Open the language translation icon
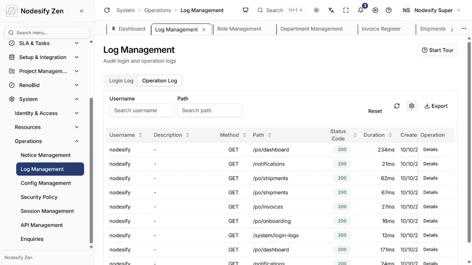Image resolution: width=472 pixels, height=265 pixels. point(331,10)
